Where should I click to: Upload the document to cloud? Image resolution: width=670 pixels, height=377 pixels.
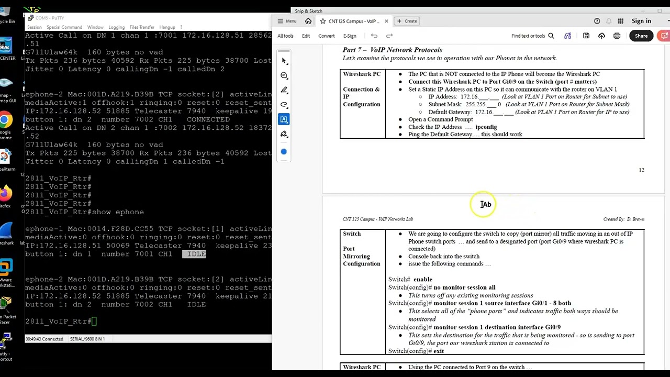pos(601,36)
